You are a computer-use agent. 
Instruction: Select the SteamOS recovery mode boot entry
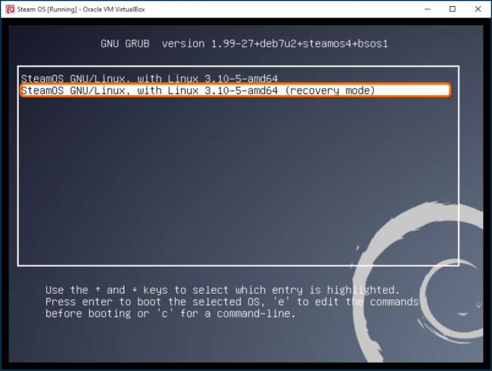pyautogui.click(x=235, y=90)
